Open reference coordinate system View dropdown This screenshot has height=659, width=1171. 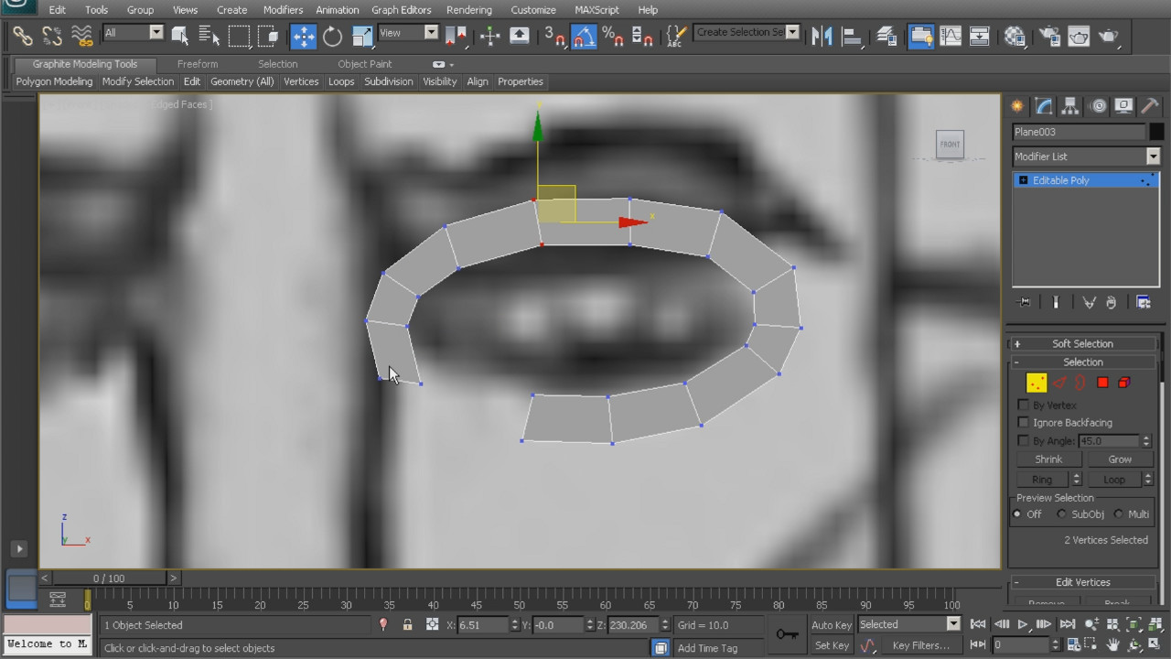[409, 32]
